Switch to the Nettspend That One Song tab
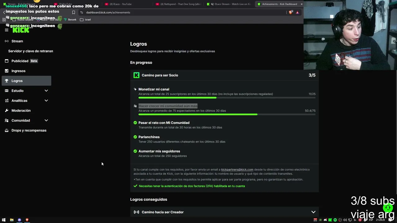 [178, 4]
